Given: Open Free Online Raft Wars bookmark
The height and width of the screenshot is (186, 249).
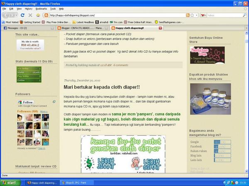Looking at the screenshot, I should coord(138,22).
